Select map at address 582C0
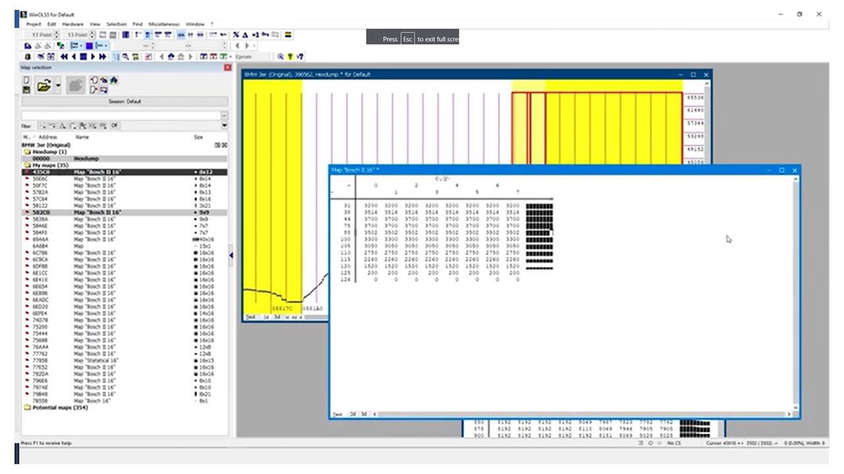844x474 pixels. point(40,213)
